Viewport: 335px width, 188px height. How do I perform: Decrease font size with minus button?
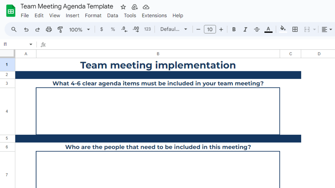198,30
